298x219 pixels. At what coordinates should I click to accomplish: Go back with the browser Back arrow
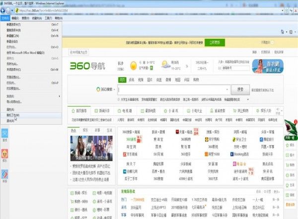point(2,10)
